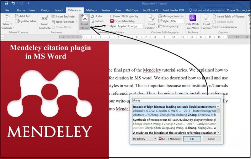
Task: Click Undo in Mendeley Cite-O-Matic group
Action: click(x=96, y=16)
